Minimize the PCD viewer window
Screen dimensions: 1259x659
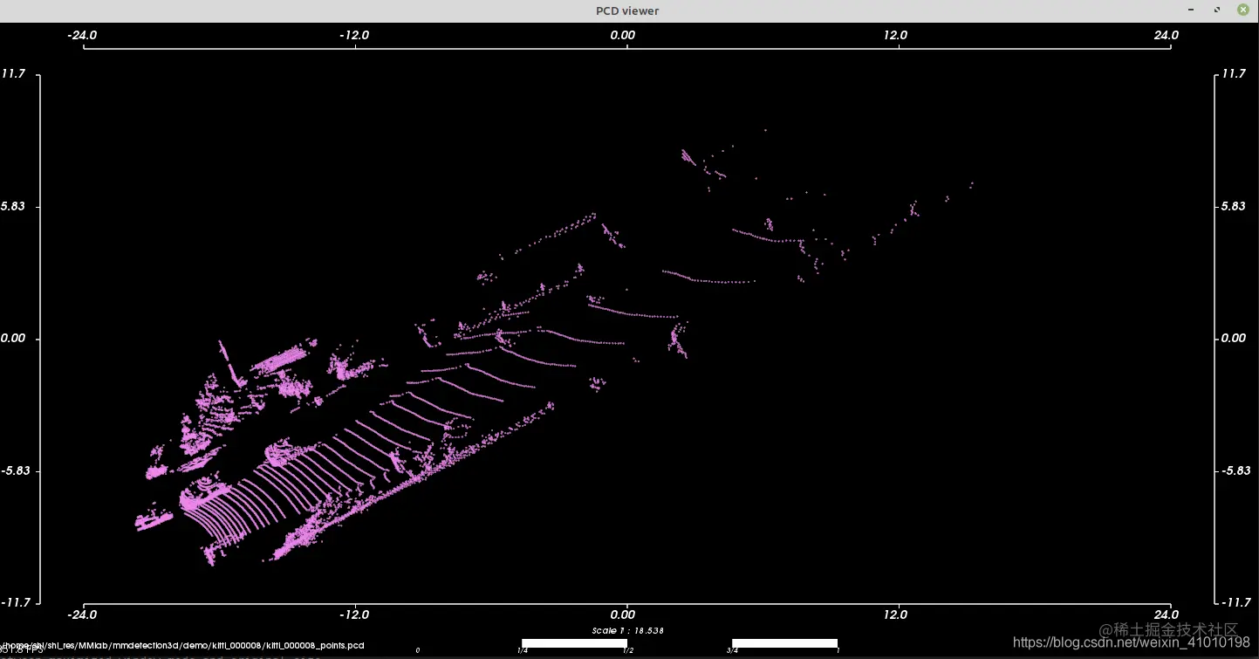coord(1191,10)
